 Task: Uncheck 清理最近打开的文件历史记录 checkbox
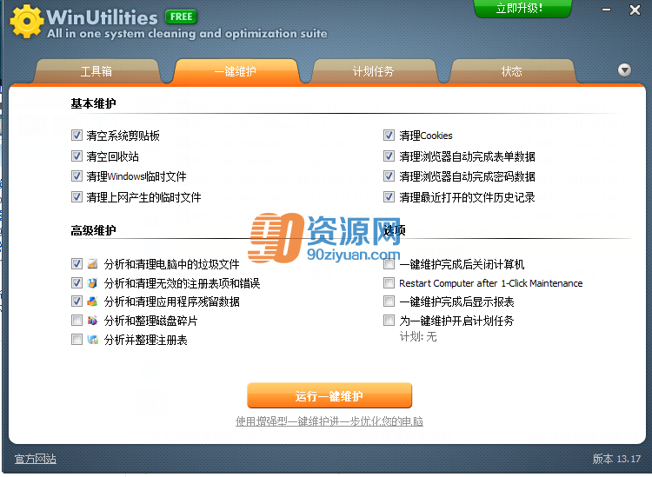click(389, 196)
